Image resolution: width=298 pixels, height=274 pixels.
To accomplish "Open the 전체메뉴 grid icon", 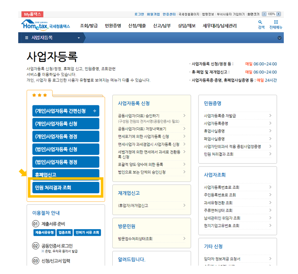I will (276, 22).
